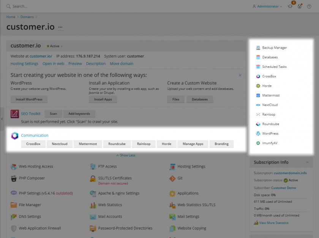Viewport: 319px width, 238px height.
Task: Click the WordPress icon in sidebar
Action: click(258, 134)
